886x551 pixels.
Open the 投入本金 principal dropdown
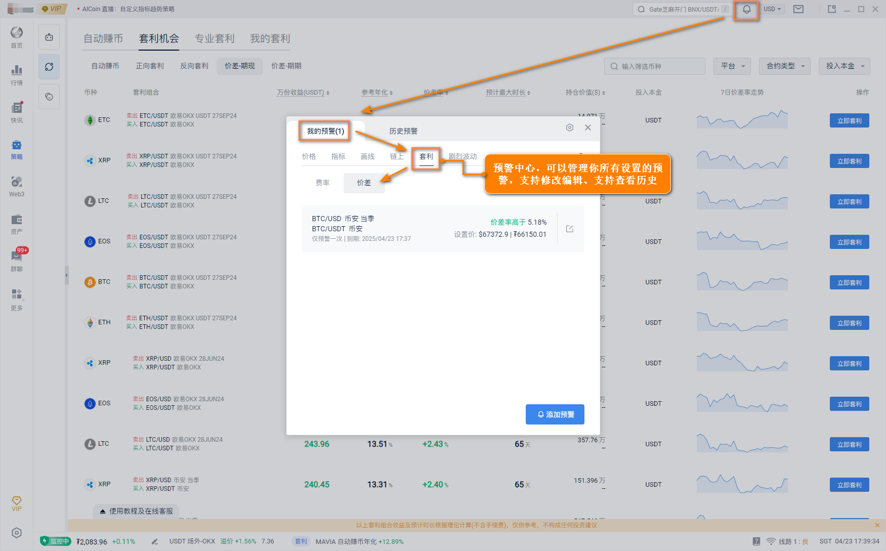pos(845,66)
